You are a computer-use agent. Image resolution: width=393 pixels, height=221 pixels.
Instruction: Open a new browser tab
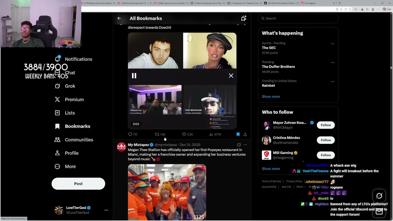click(339, 3)
